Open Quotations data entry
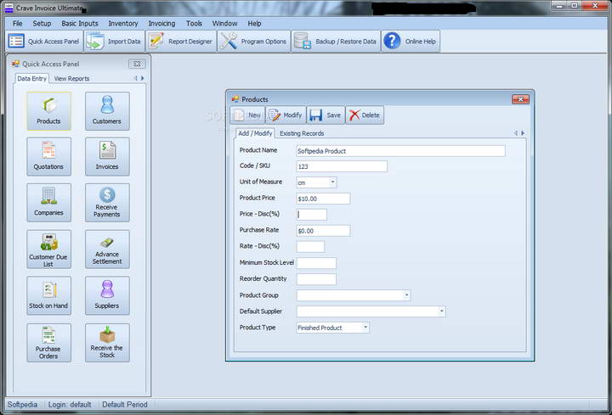Image resolution: width=612 pixels, height=415 pixels. coord(48,157)
